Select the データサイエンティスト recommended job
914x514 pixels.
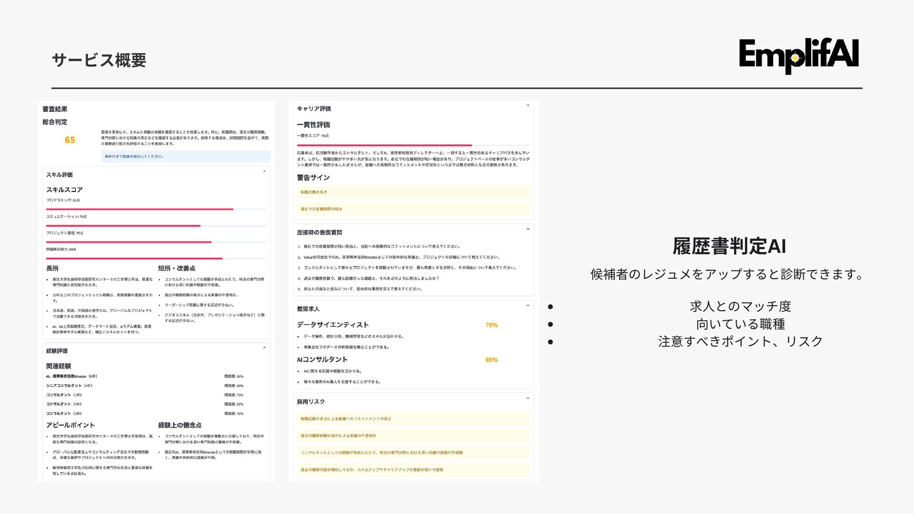pyautogui.click(x=333, y=325)
